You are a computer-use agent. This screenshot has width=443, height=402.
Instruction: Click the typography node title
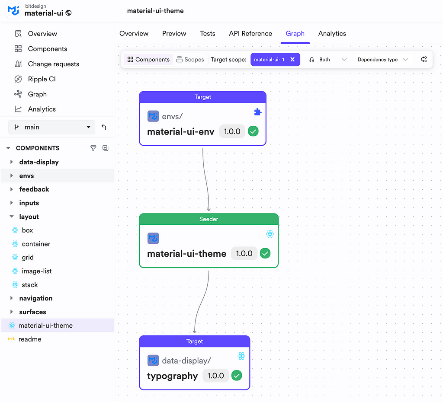[172, 376]
